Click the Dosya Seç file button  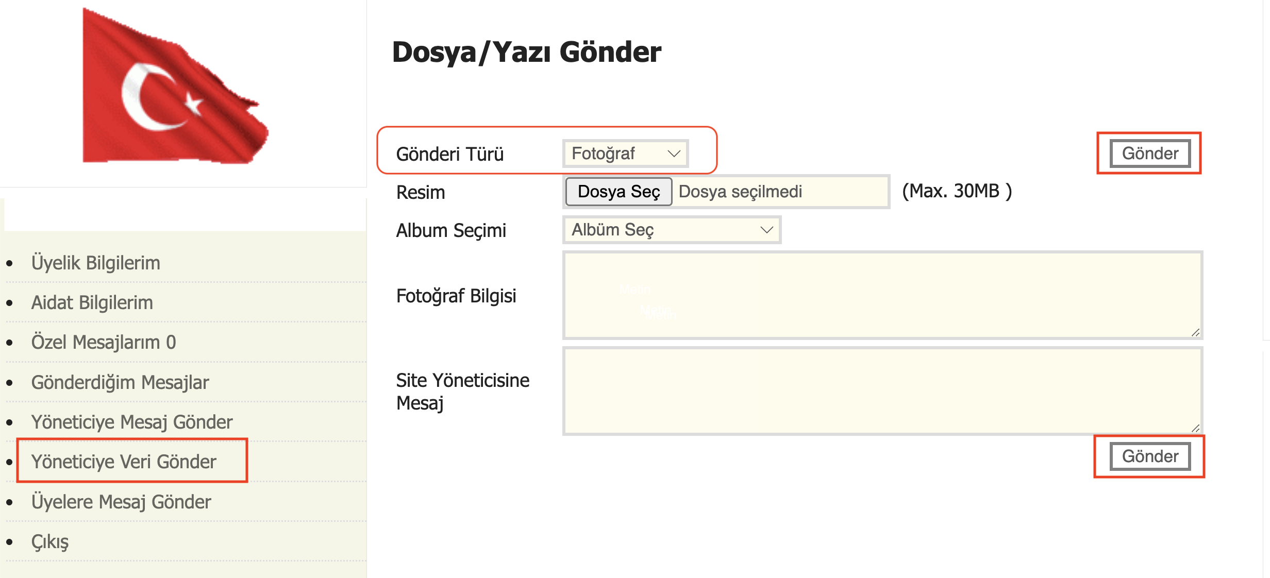(619, 192)
